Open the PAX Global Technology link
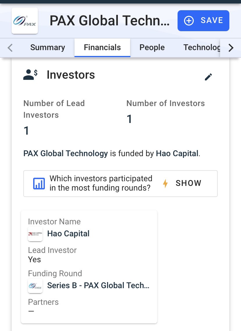The image size is (241, 331). tap(65, 153)
